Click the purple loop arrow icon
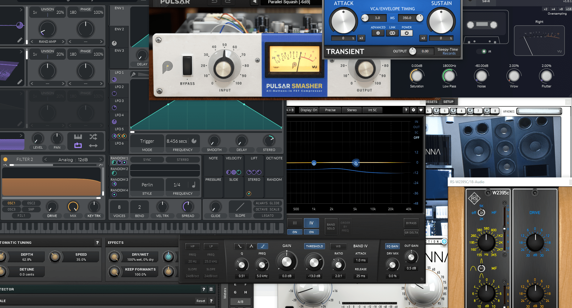 tap(78, 145)
